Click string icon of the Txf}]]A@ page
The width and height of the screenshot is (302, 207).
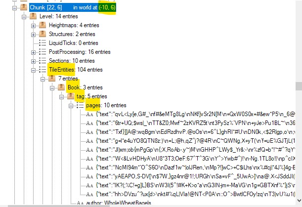pyautogui.click(x=89, y=132)
